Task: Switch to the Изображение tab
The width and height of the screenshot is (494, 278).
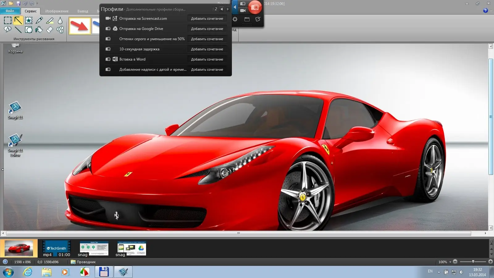Action: pyautogui.click(x=57, y=11)
